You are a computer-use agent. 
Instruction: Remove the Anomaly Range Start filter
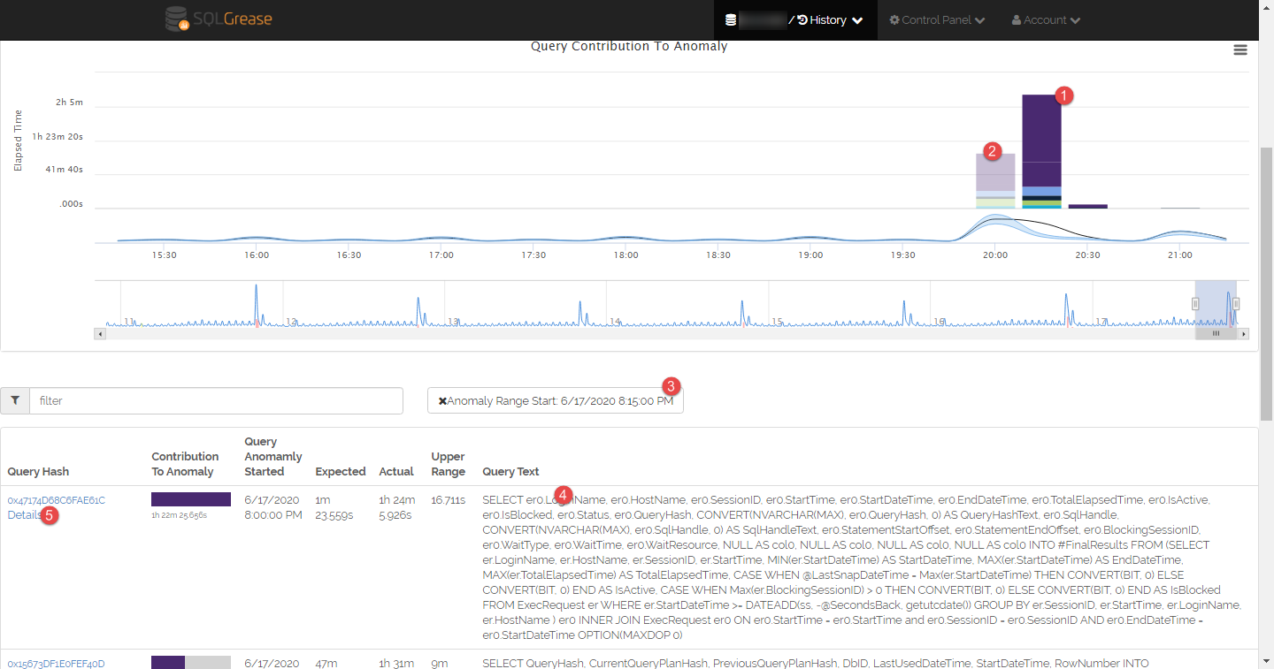[x=442, y=401]
